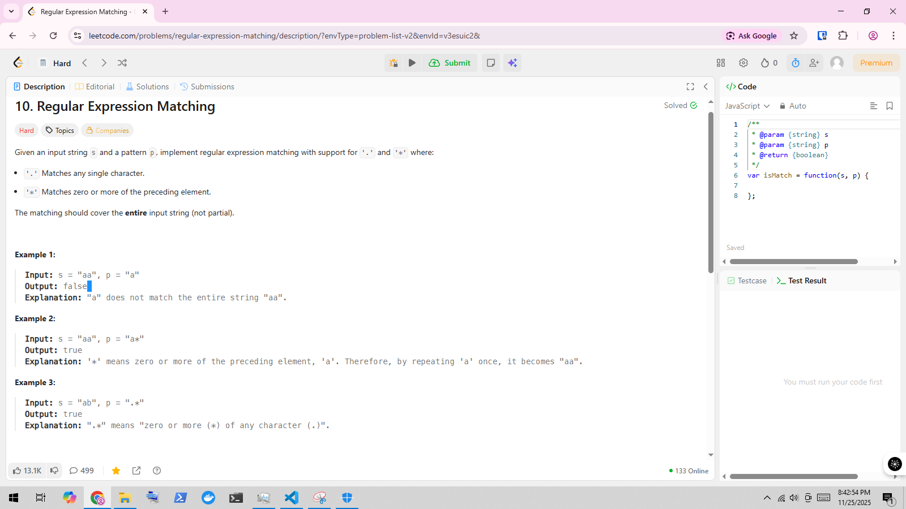The width and height of the screenshot is (906, 509).
Task: Open the JavaScript language dropdown
Action: pos(747,106)
